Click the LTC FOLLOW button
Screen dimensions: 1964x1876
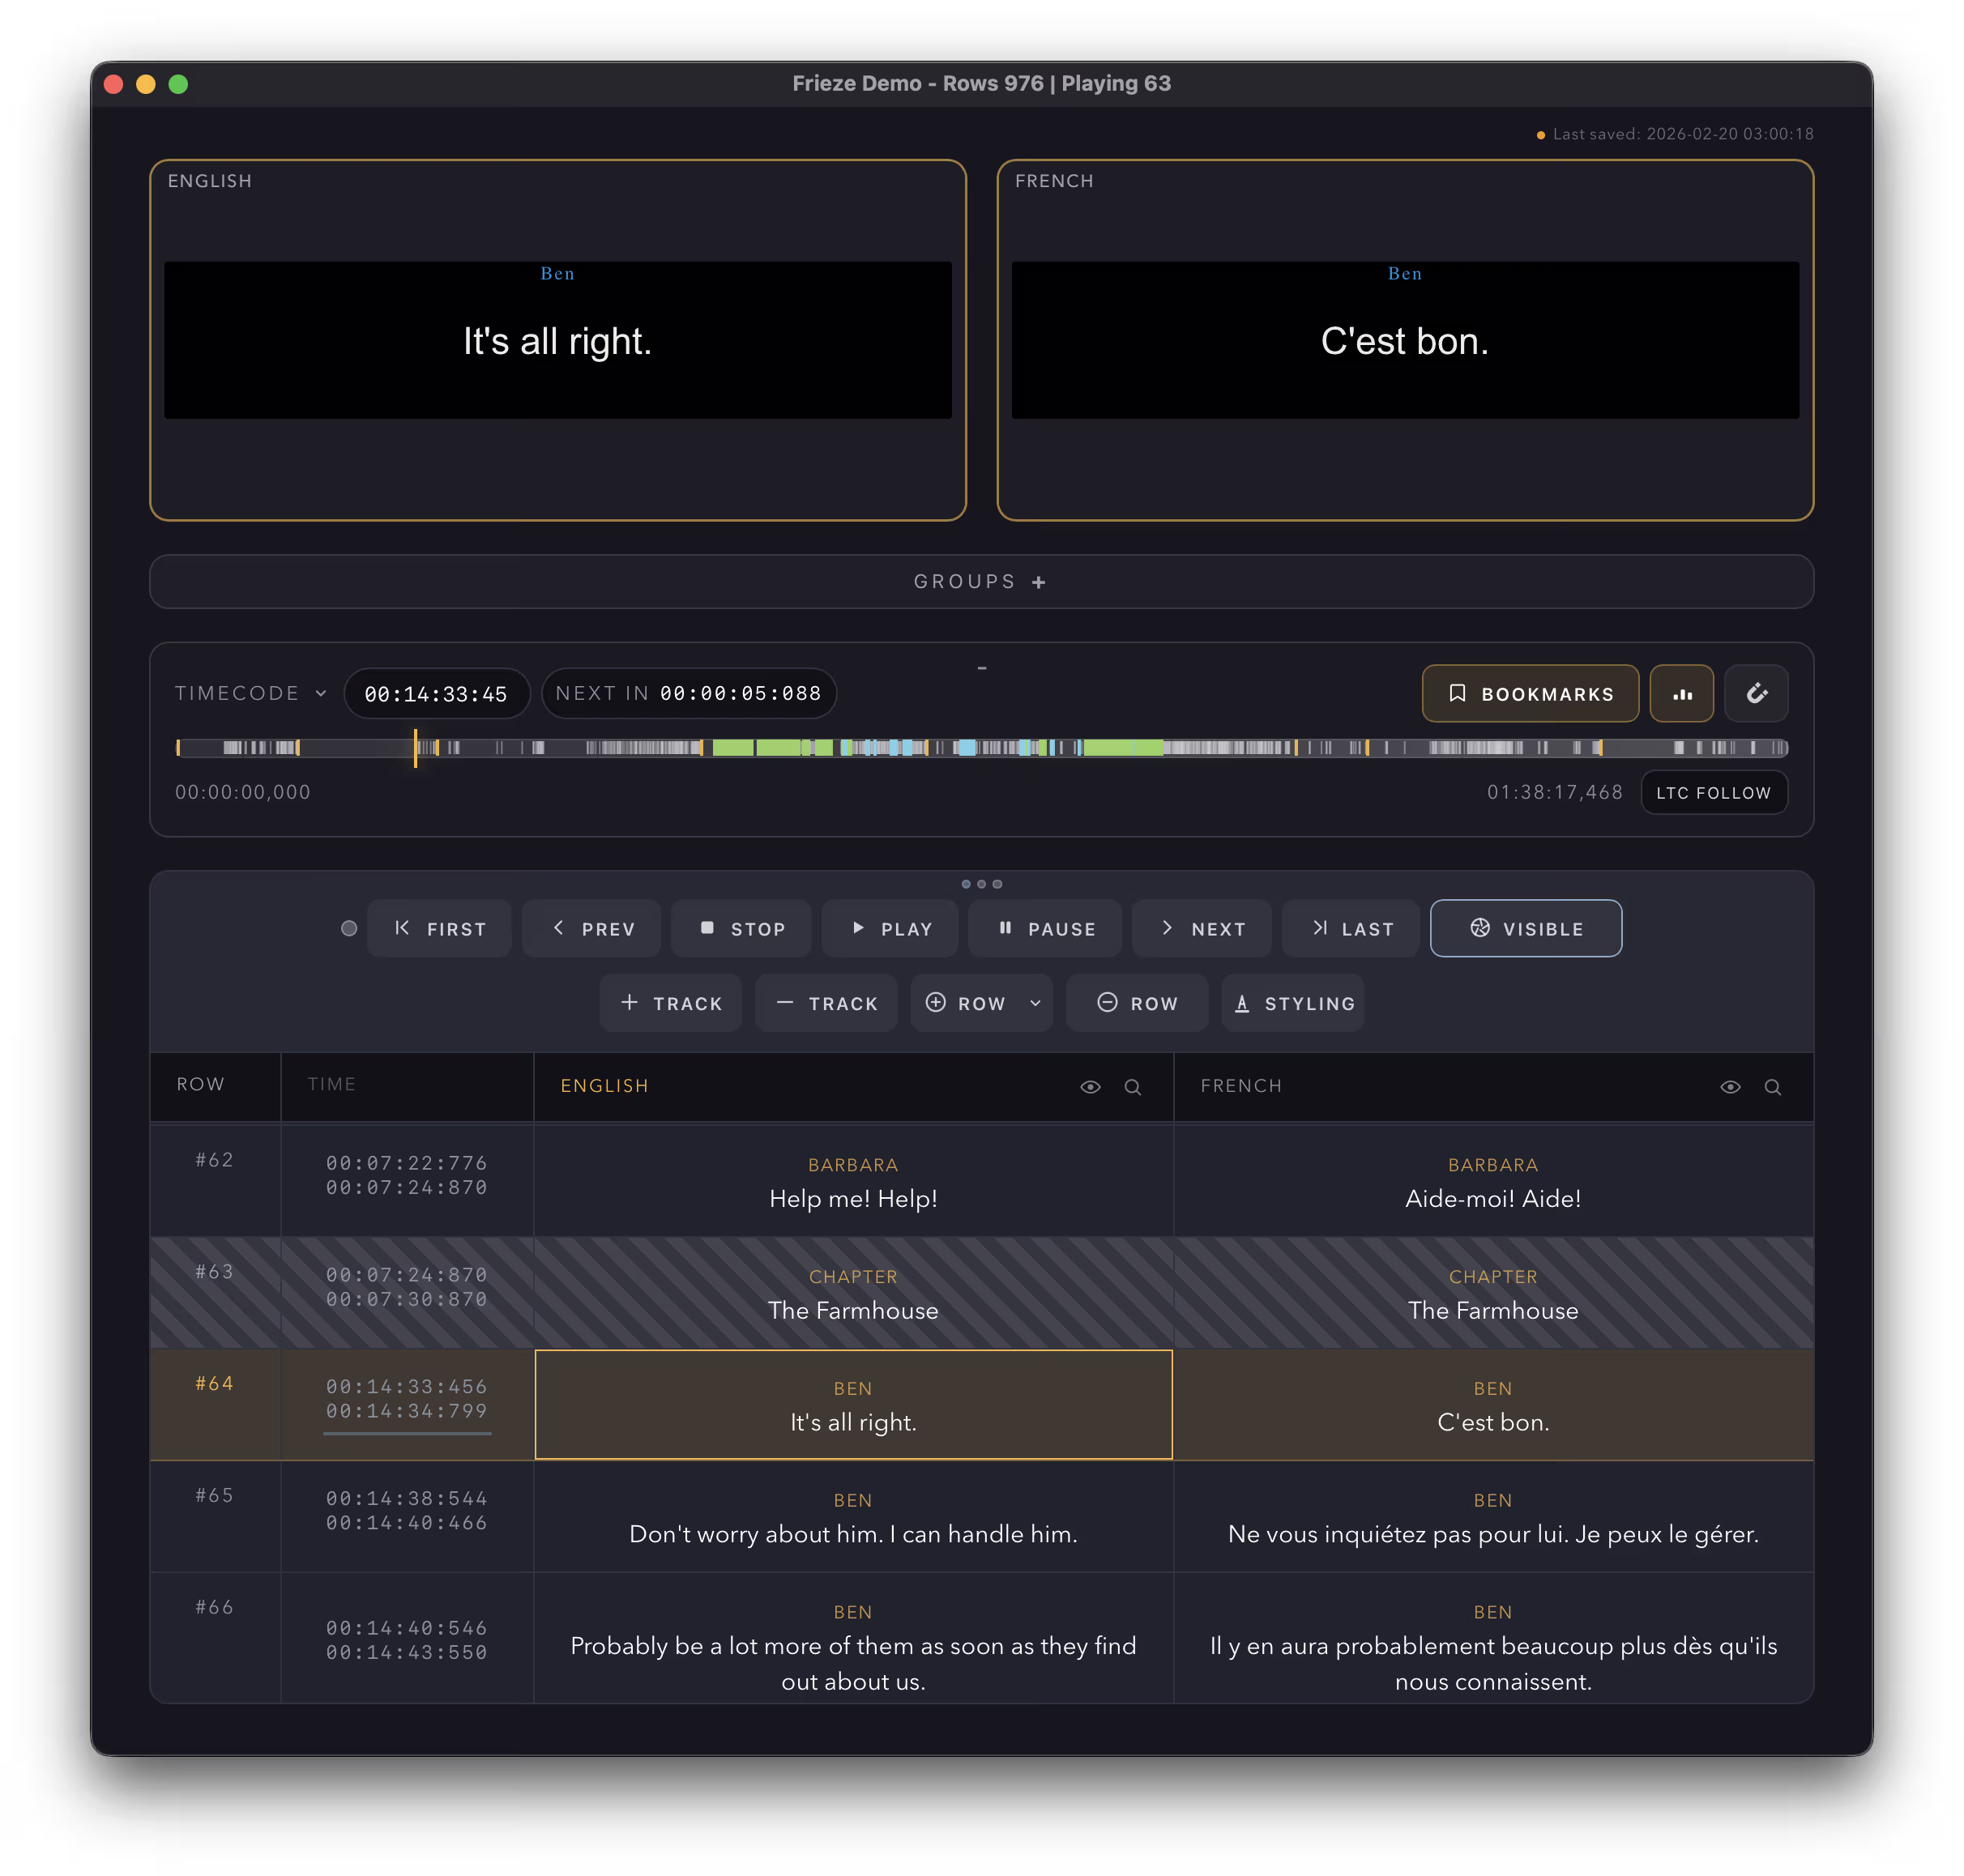(x=1714, y=792)
